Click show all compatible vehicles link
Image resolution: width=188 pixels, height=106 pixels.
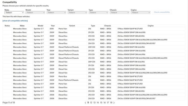tap(15, 21)
